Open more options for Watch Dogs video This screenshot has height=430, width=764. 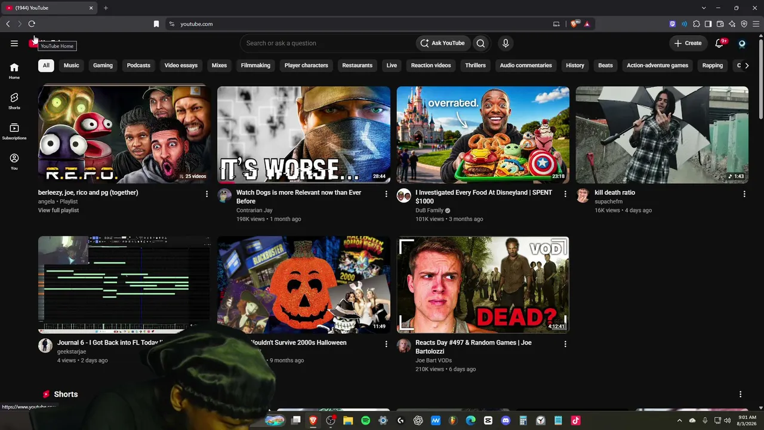click(x=386, y=194)
